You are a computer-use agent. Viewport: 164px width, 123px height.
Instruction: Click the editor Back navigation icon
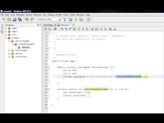(50, 29)
